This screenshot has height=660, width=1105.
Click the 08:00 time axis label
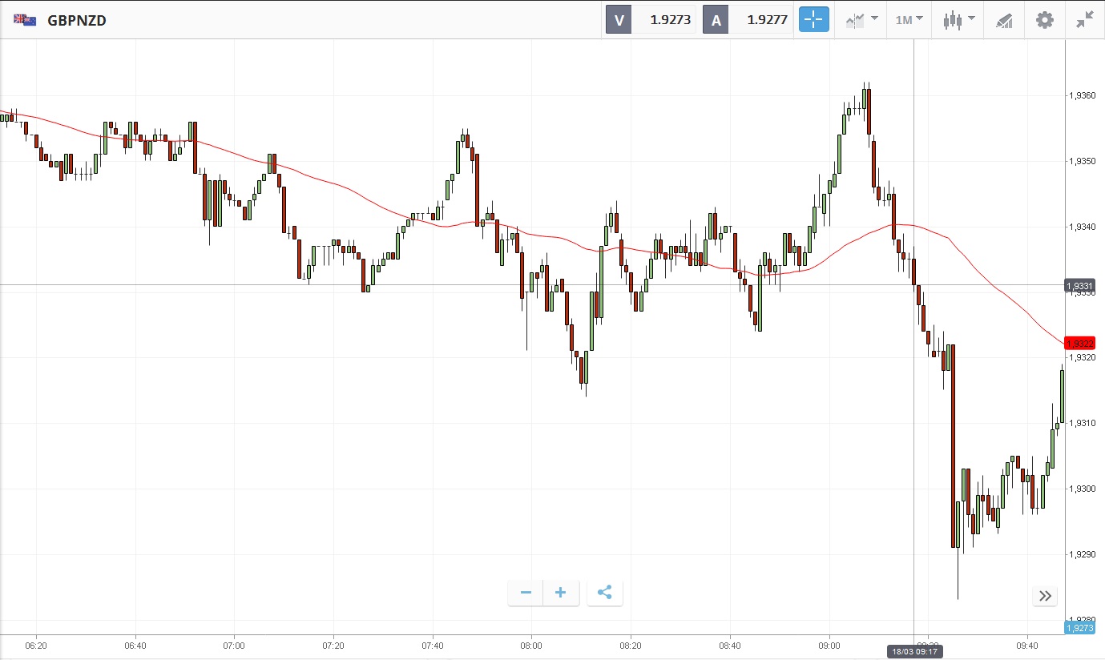531,645
